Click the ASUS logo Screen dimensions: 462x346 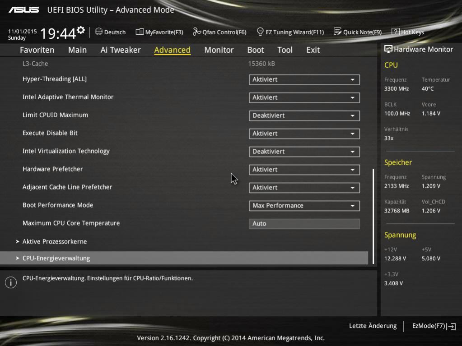tap(23, 10)
